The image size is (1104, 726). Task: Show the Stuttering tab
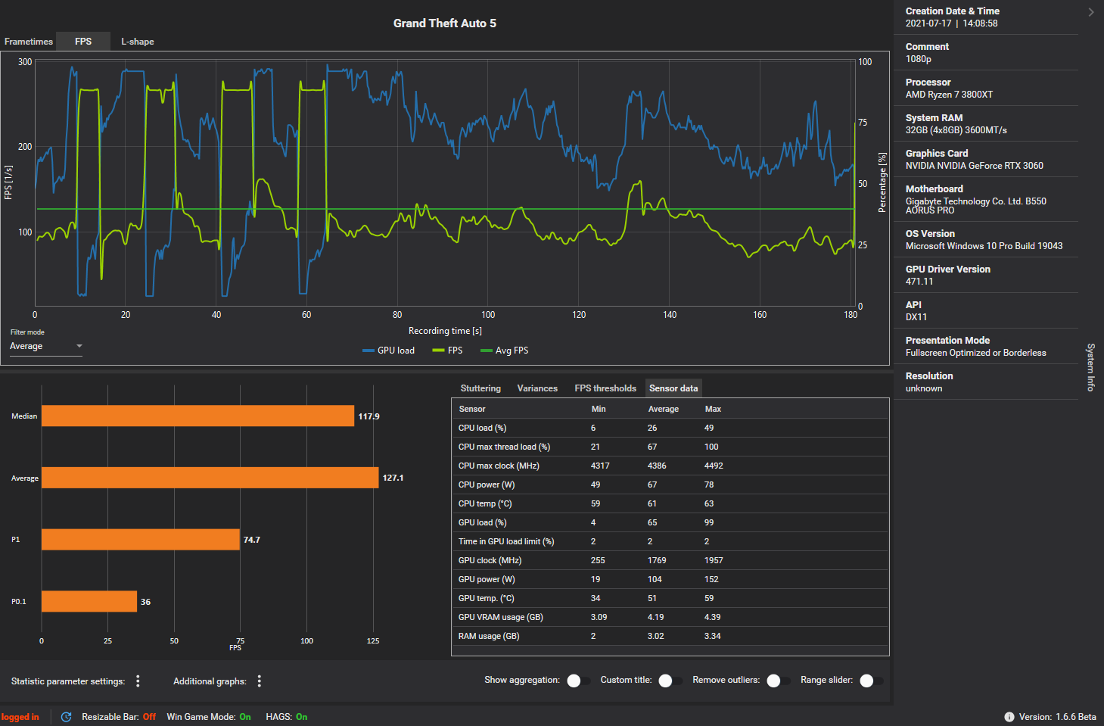[480, 388]
